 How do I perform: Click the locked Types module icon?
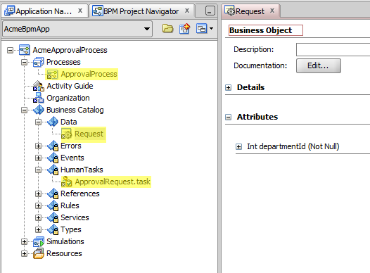[52, 229]
